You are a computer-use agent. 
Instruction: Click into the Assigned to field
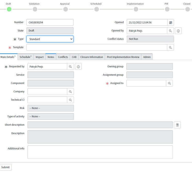pos(146,83)
